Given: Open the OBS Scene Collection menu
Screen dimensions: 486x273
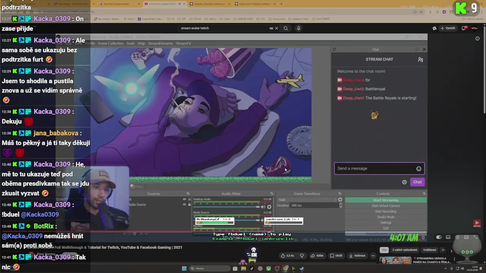Looking at the screenshot, I should [x=110, y=43].
